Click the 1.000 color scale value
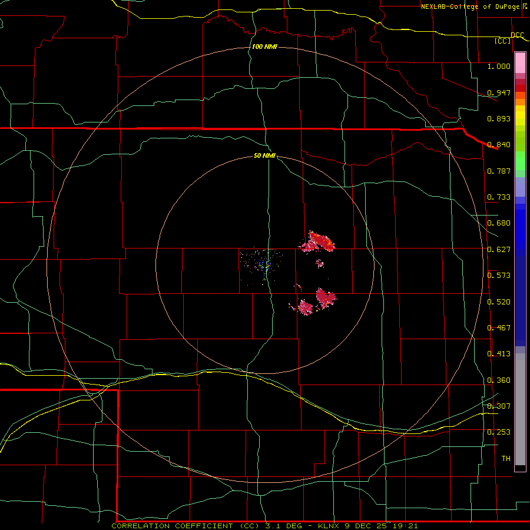Image resolution: width=530 pixels, height=530 pixels. (499, 66)
